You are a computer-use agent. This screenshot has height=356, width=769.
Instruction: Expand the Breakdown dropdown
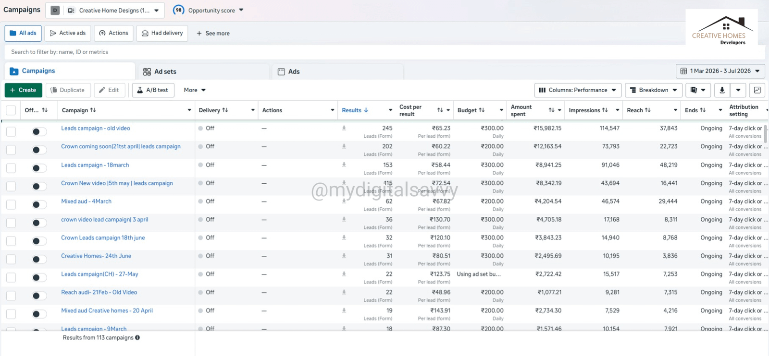[x=654, y=90]
